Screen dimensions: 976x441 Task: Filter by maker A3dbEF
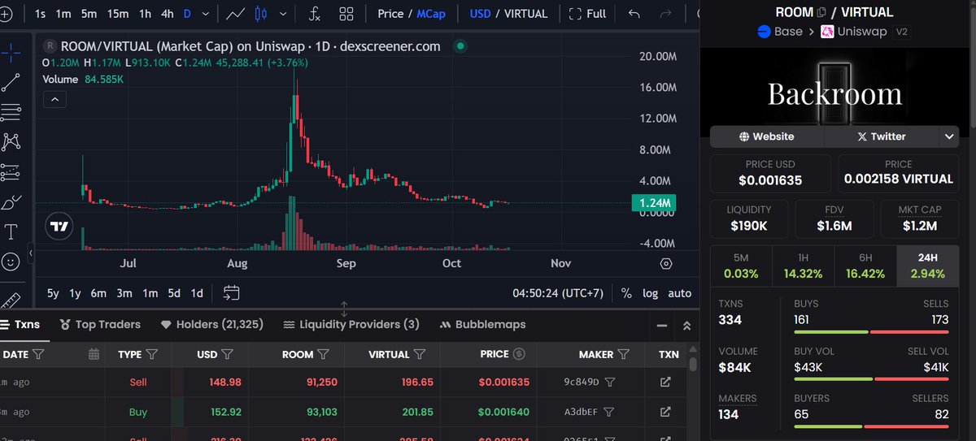610,412
